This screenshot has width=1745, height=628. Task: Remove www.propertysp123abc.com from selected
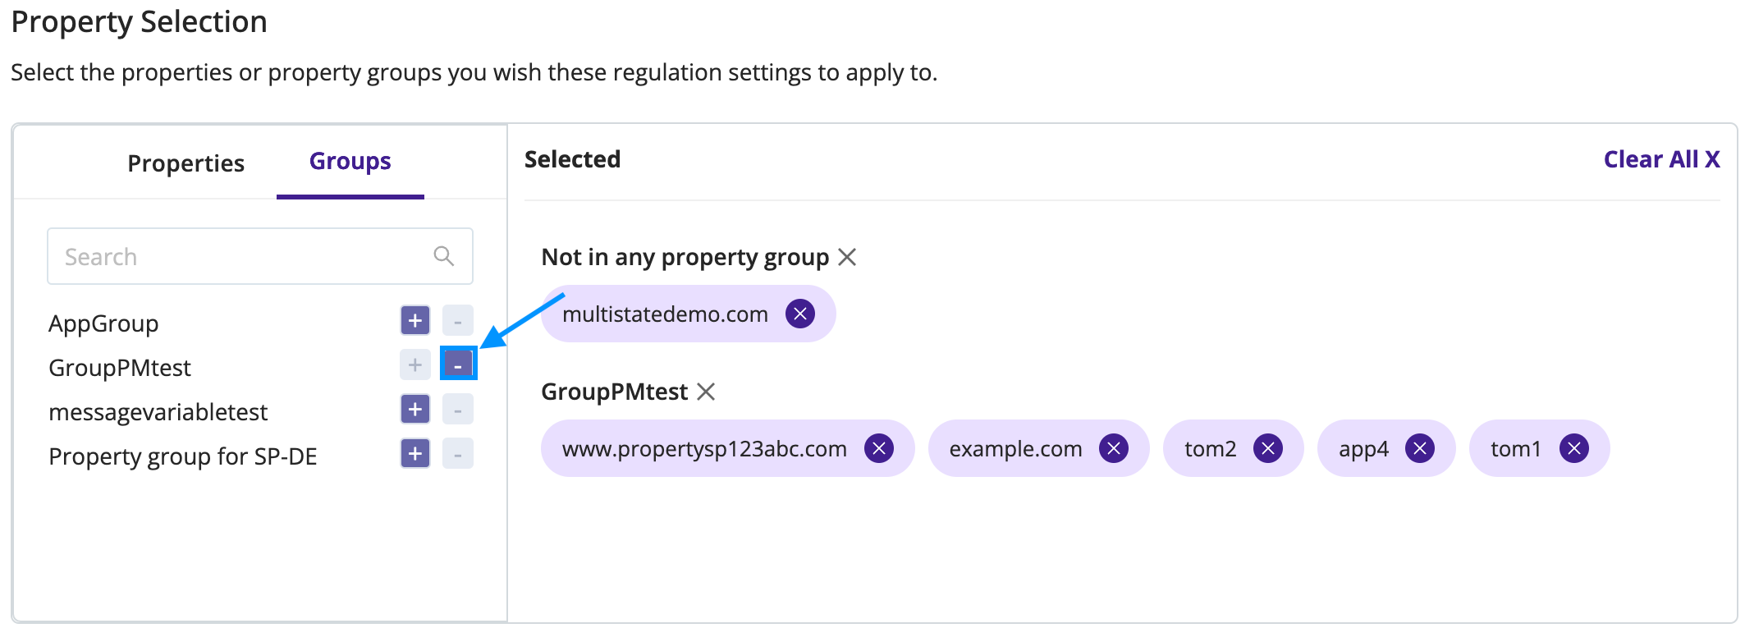(x=878, y=448)
